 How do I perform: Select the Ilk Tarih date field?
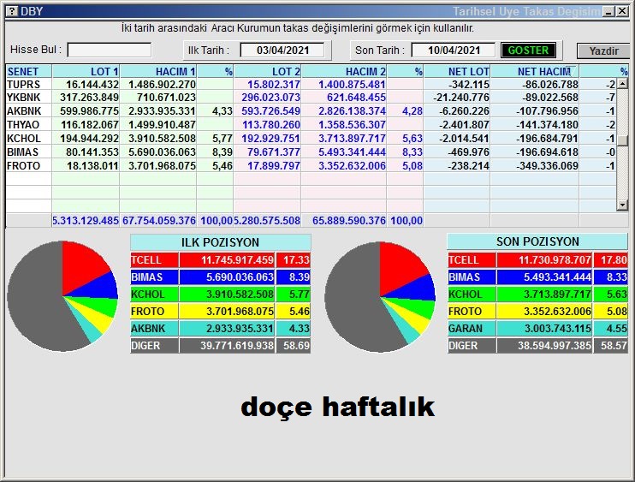click(x=282, y=51)
